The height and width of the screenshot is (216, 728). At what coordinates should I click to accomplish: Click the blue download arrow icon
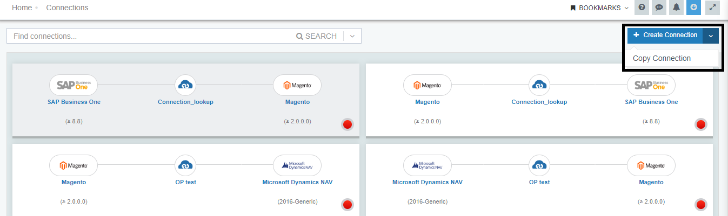pyautogui.click(x=693, y=8)
